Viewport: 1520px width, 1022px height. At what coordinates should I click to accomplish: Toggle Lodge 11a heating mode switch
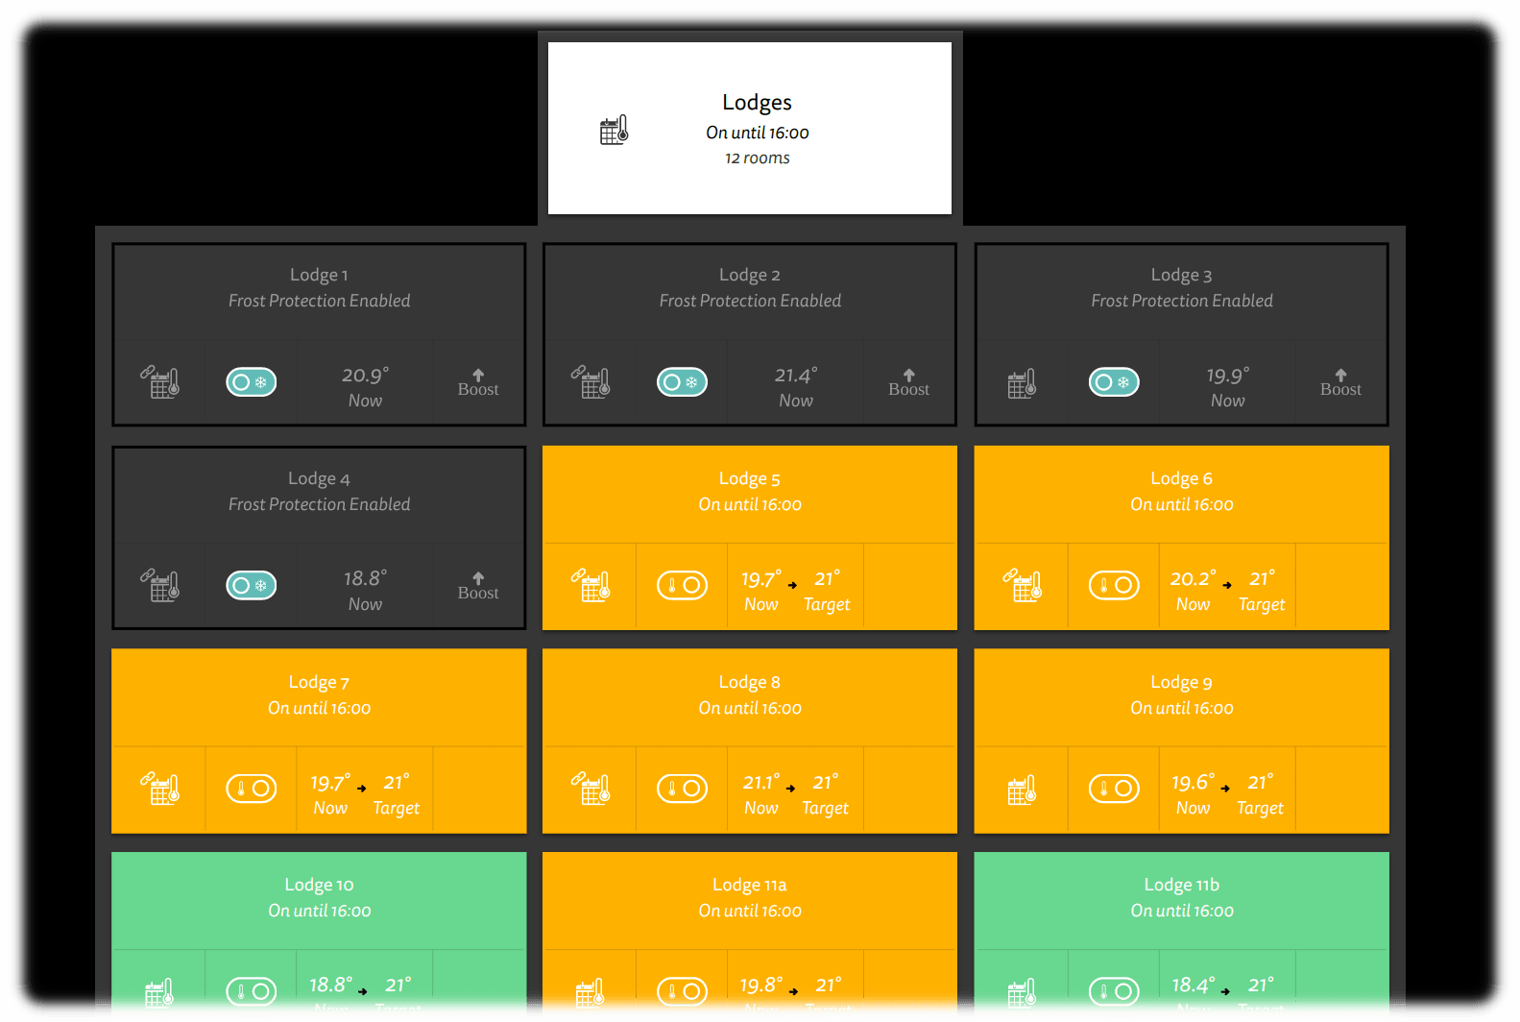[x=682, y=991]
